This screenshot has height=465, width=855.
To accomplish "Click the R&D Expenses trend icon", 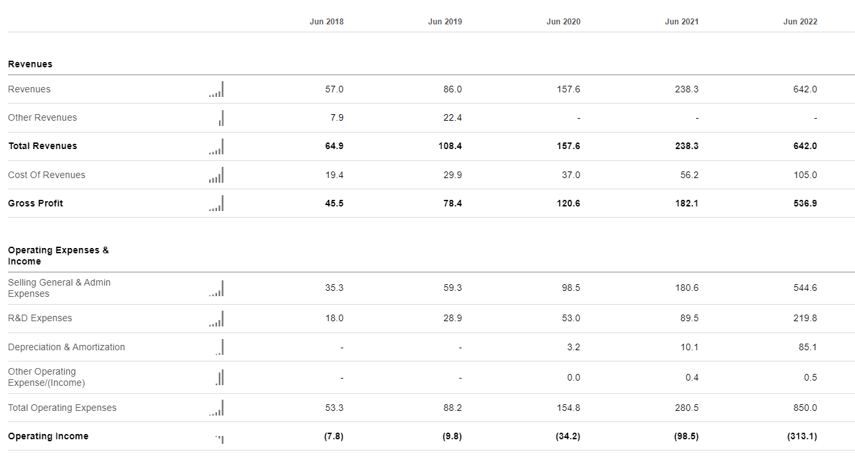I will pos(216,319).
